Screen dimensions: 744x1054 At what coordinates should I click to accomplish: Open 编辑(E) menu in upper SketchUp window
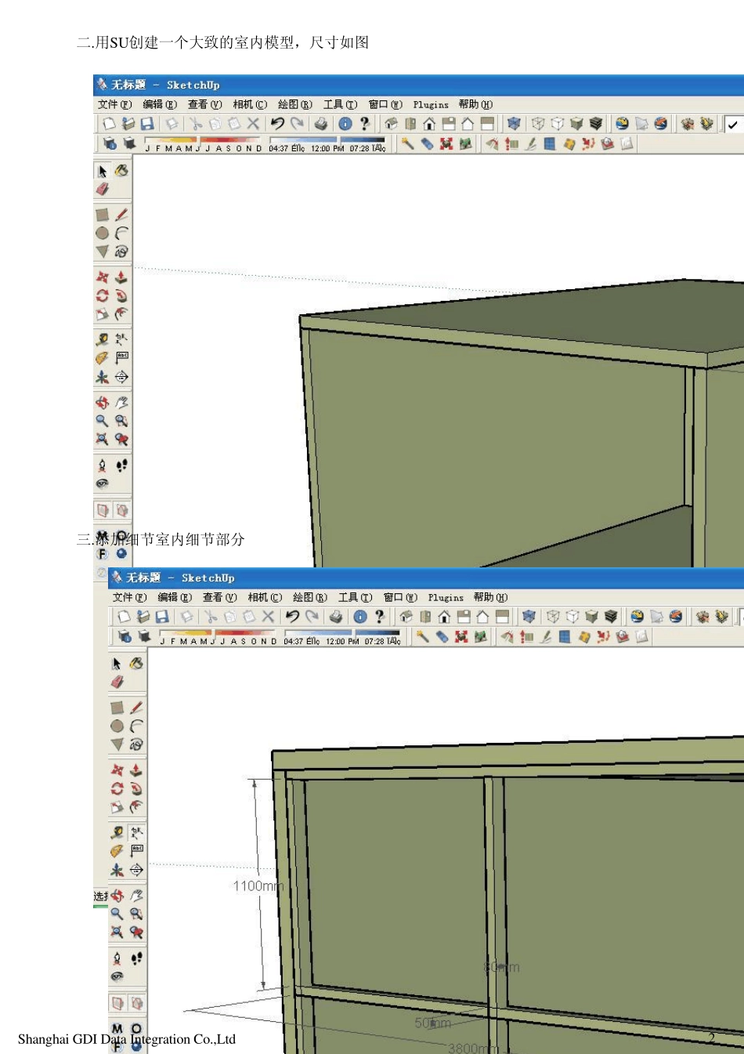click(x=160, y=104)
